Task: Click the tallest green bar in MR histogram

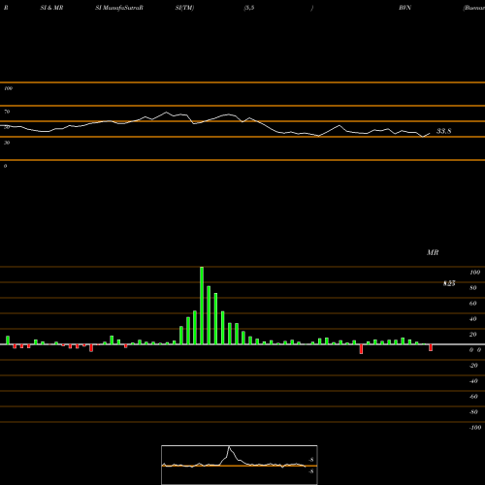Action: (x=202, y=306)
